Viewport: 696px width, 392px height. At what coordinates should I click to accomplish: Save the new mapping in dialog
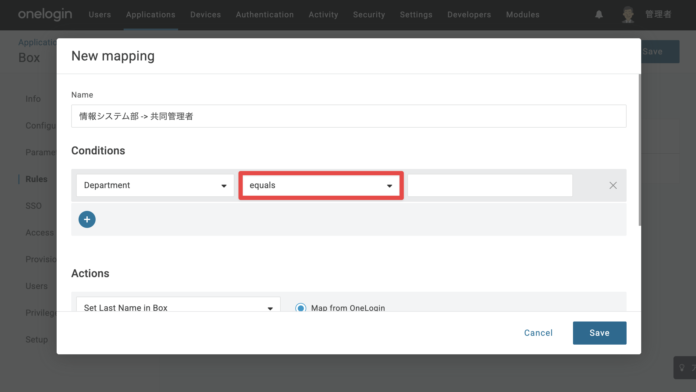[599, 333]
